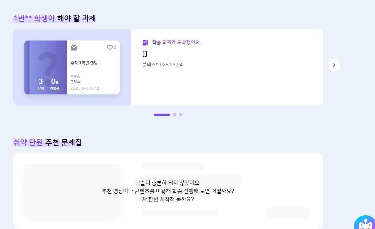Click the '취약 단원 추천 문제집' heading

(x=47, y=142)
